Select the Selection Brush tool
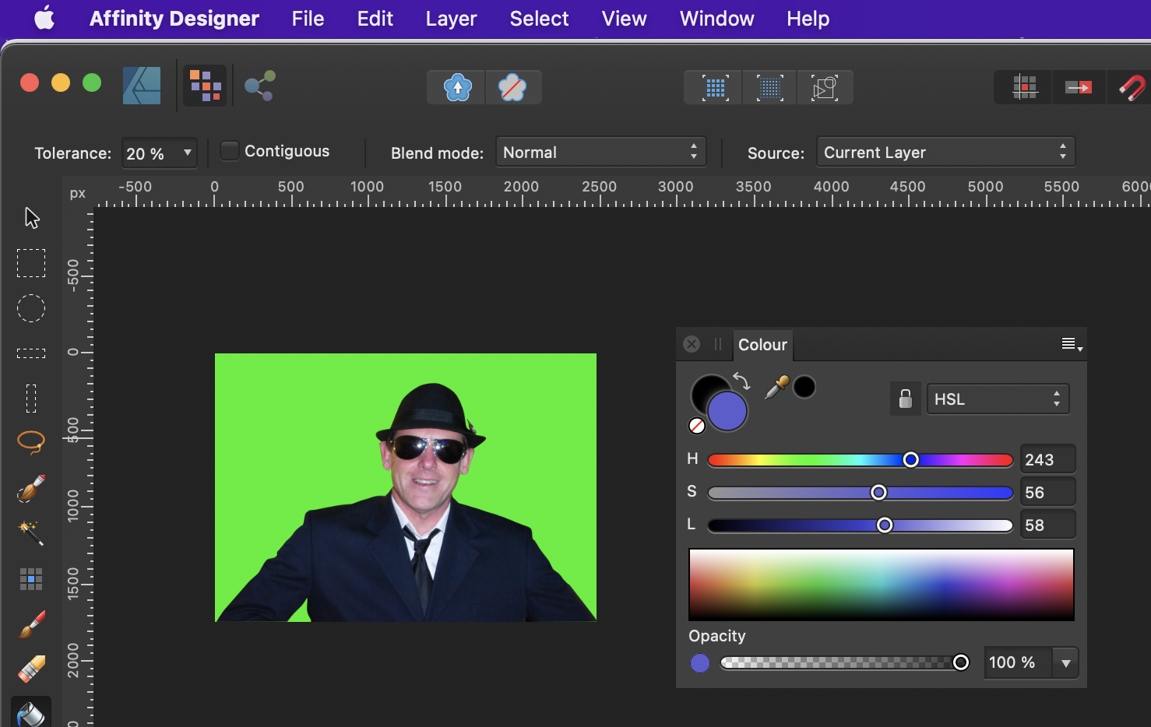 (x=31, y=489)
